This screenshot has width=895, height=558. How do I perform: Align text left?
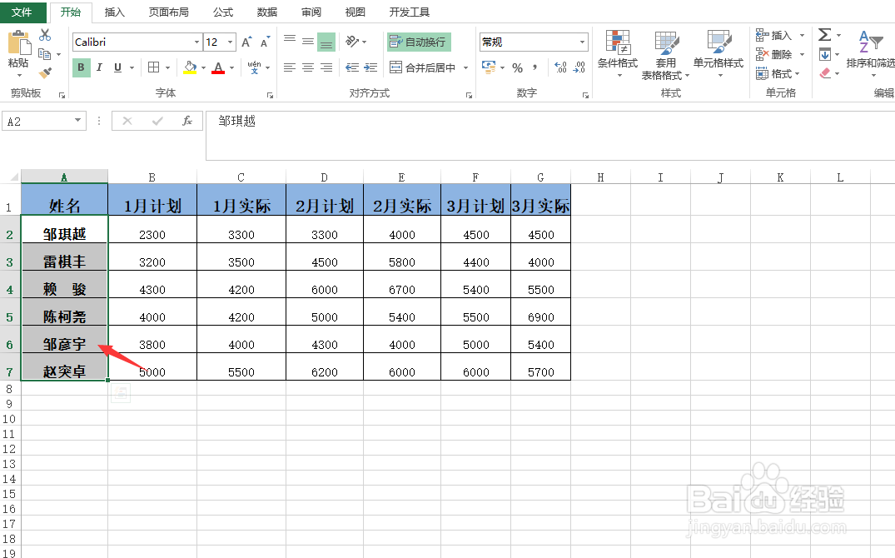point(290,67)
